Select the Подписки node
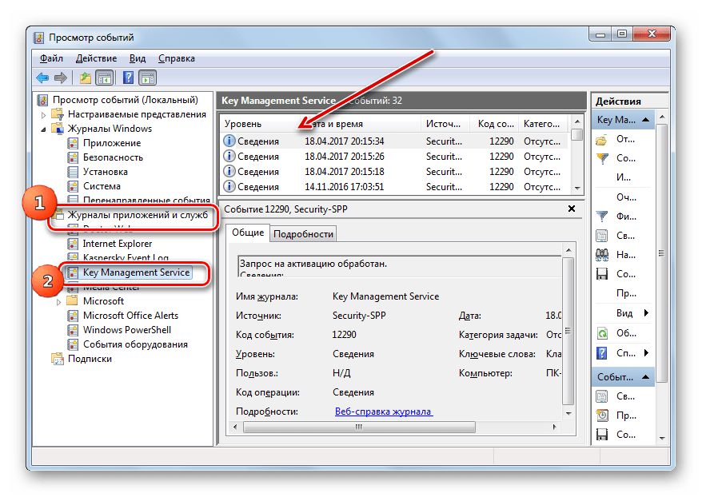This screenshot has height=497, width=702. coord(90,359)
